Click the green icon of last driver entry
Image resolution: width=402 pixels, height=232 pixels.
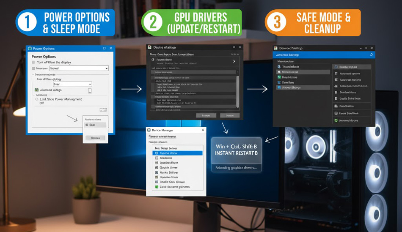tap(157, 187)
